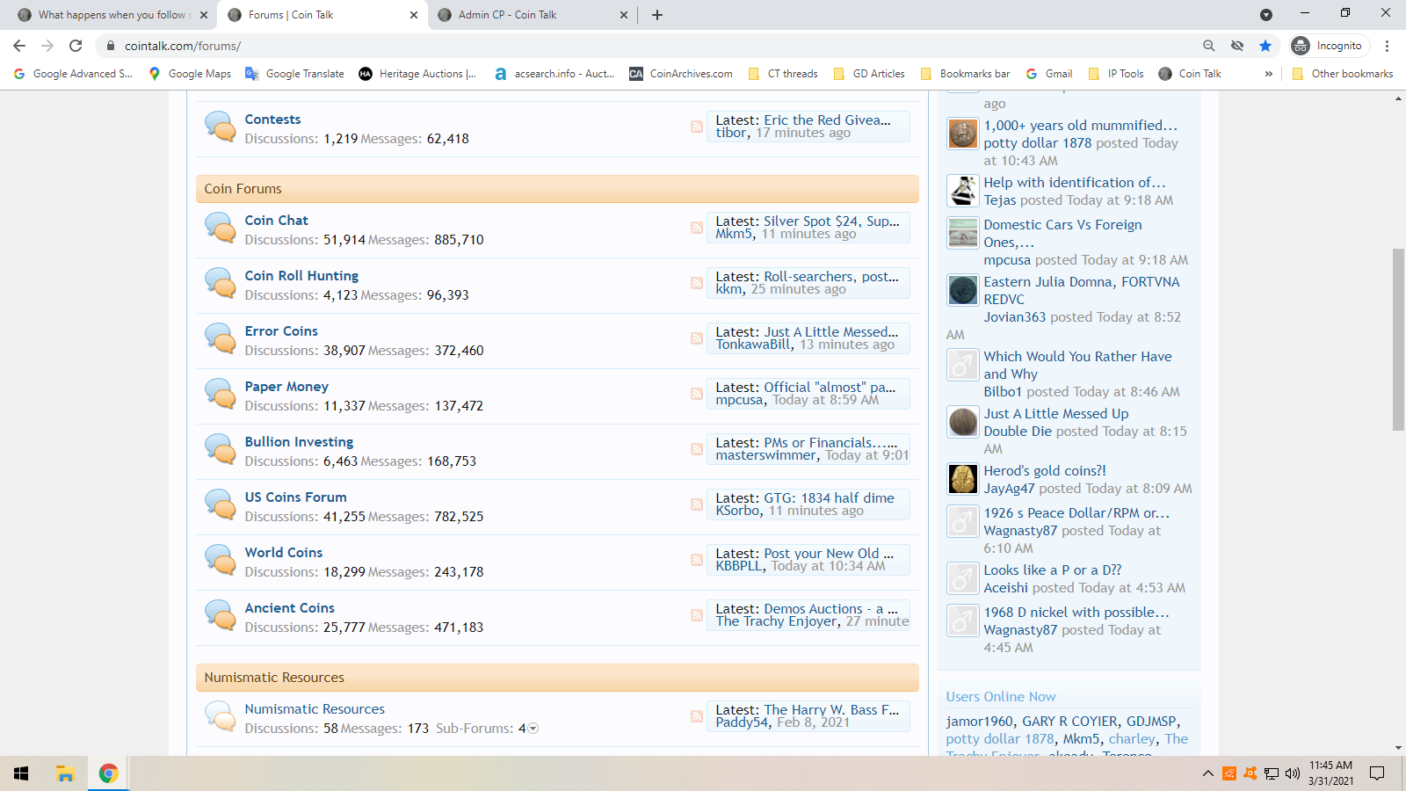Viewport: 1406px width, 791px height.
Task: Click the address bar URL field
Action: tap(650, 46)
